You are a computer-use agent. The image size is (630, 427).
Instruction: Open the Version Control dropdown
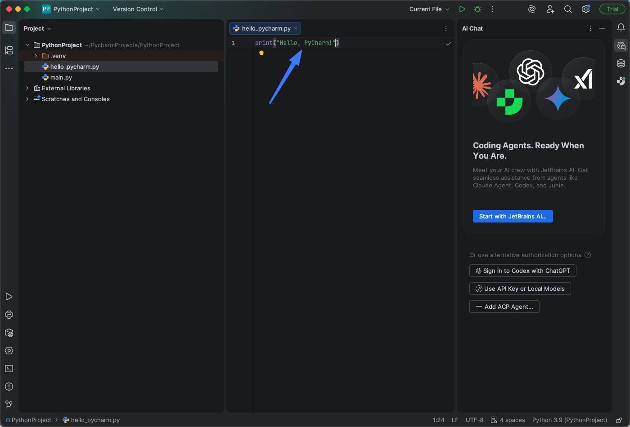coord(138,9)
